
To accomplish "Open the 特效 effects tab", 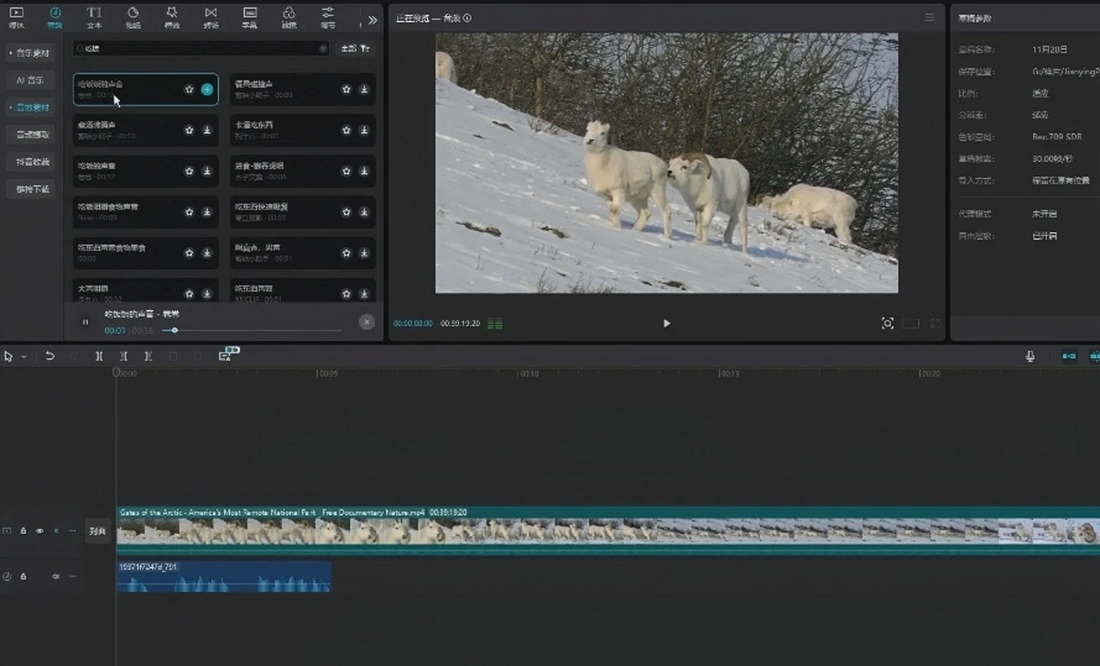I will tap(172, 17).
